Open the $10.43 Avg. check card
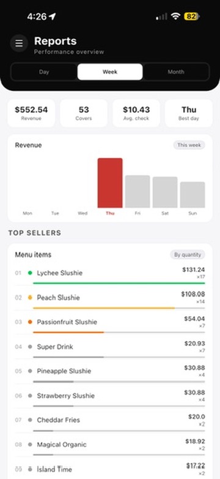The image size is (220, 479). click(x=136, y=113)
